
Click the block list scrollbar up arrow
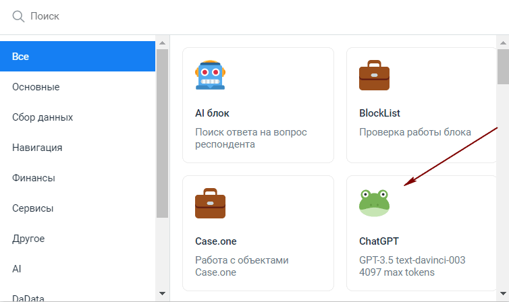[x=503, y=42]
